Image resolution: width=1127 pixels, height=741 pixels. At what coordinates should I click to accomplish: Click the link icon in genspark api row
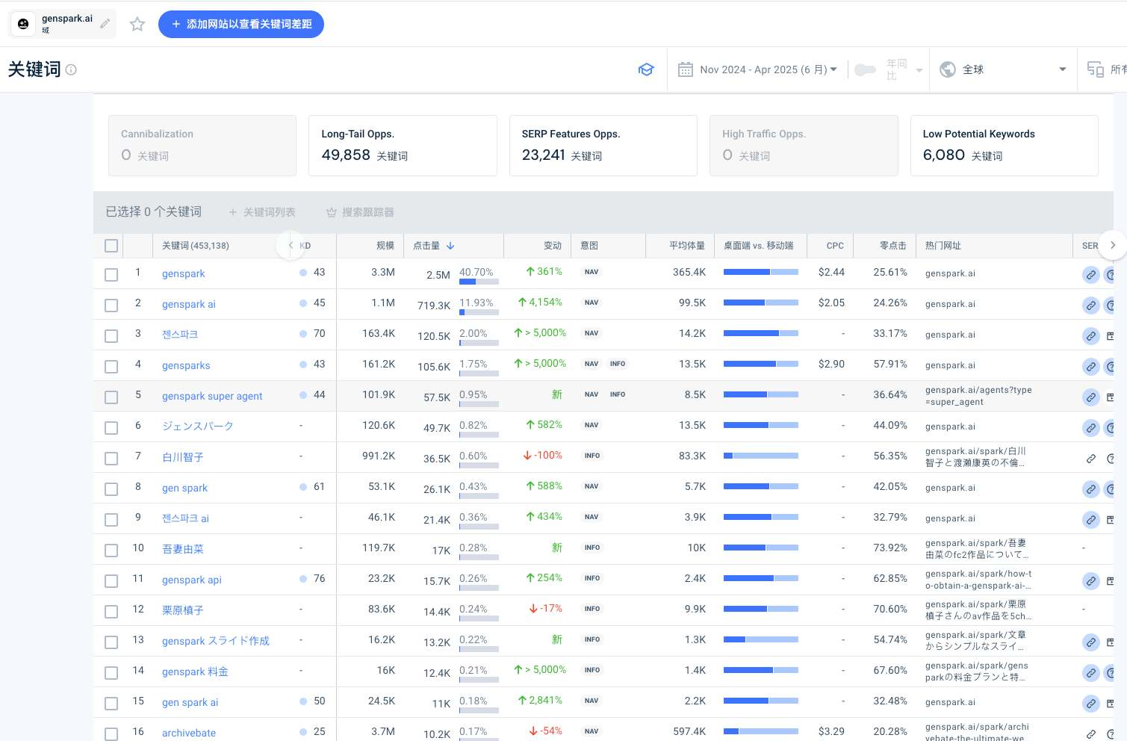click(1090, 580)
